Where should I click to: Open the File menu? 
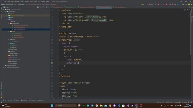click(5, 1)
